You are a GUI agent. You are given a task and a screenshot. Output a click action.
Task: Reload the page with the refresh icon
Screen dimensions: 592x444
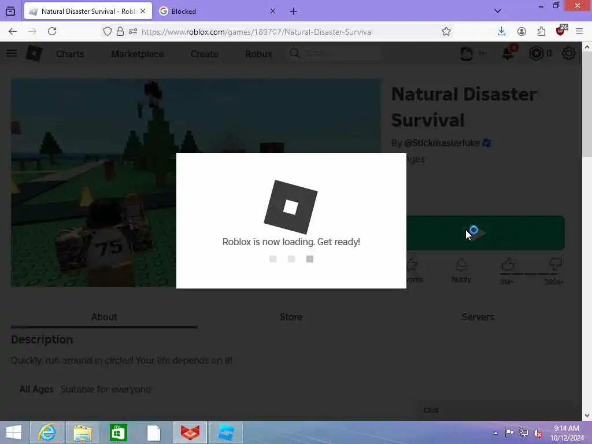point(52,31)
